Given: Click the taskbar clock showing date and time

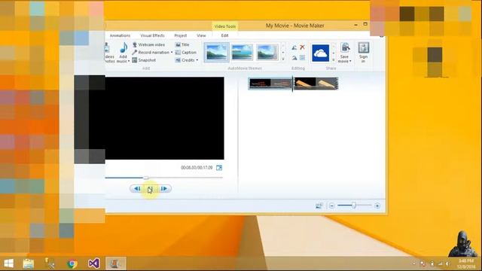Looking at the screenshot, I should [466, 263].
